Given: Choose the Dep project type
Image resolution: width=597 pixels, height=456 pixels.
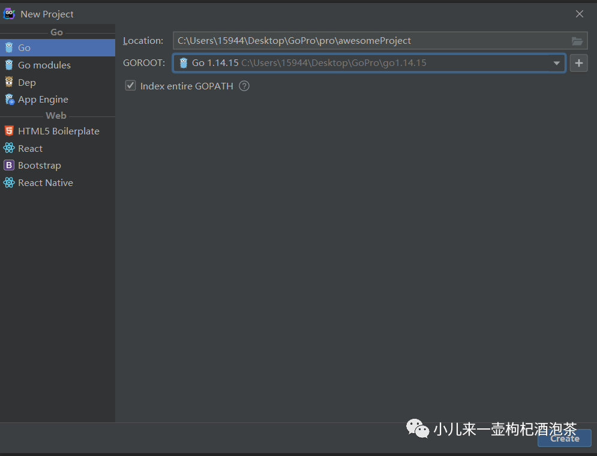Looking at the screenshot, I should tap(58, 82).
